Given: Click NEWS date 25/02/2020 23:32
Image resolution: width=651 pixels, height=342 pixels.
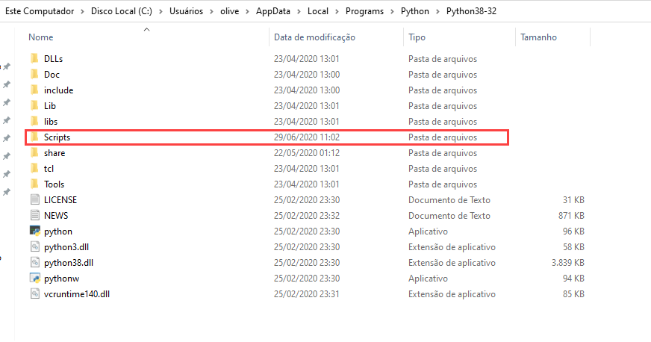Looking at the screenshot, I should coord(306,215).
